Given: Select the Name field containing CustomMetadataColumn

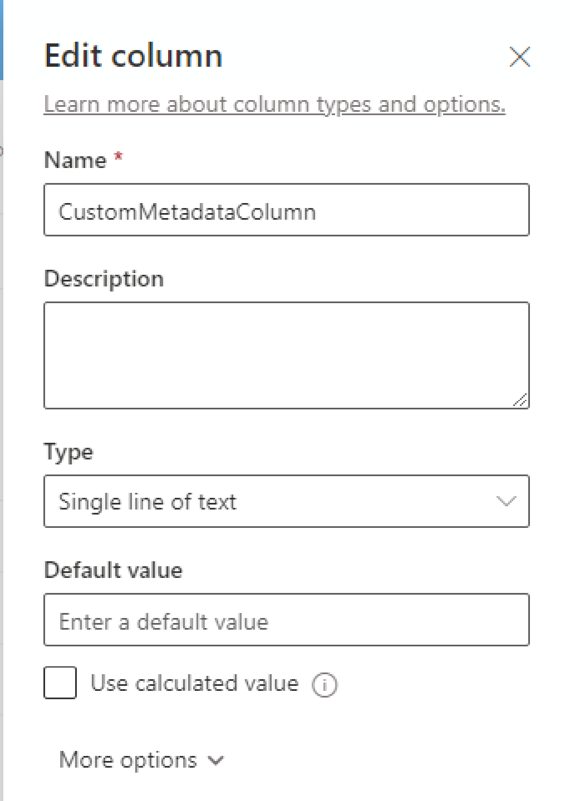Looking at the screenshot, I should click(286, 210).
